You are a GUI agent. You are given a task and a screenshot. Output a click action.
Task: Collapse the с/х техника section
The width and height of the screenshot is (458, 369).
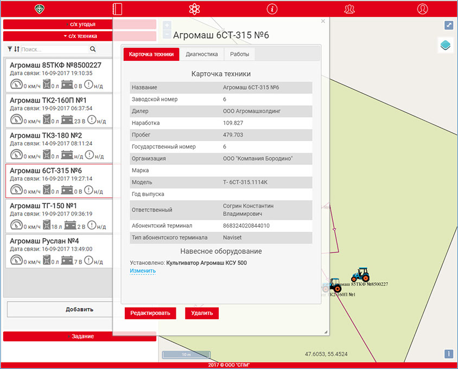pyautogui.click(x=80, y=36)
